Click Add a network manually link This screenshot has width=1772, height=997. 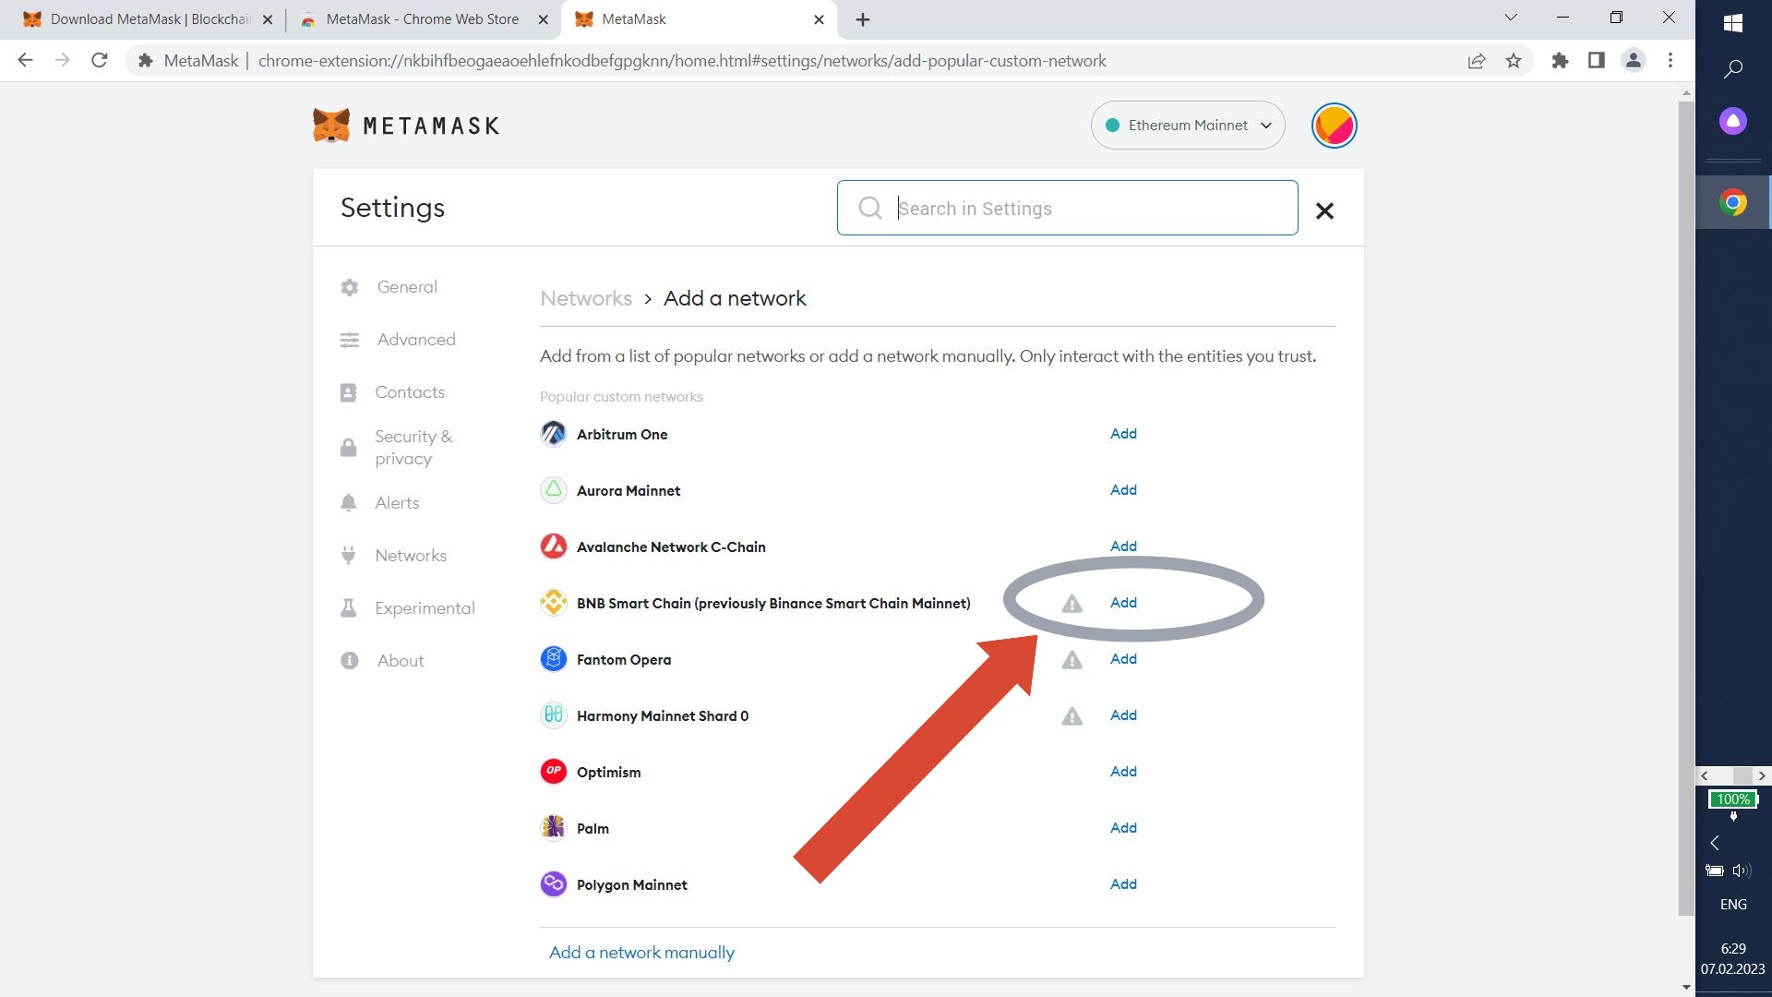coord(641,953)
